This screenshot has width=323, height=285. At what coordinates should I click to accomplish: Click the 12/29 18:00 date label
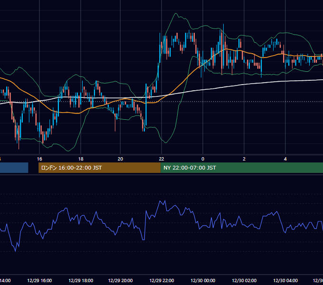[81, 280]
